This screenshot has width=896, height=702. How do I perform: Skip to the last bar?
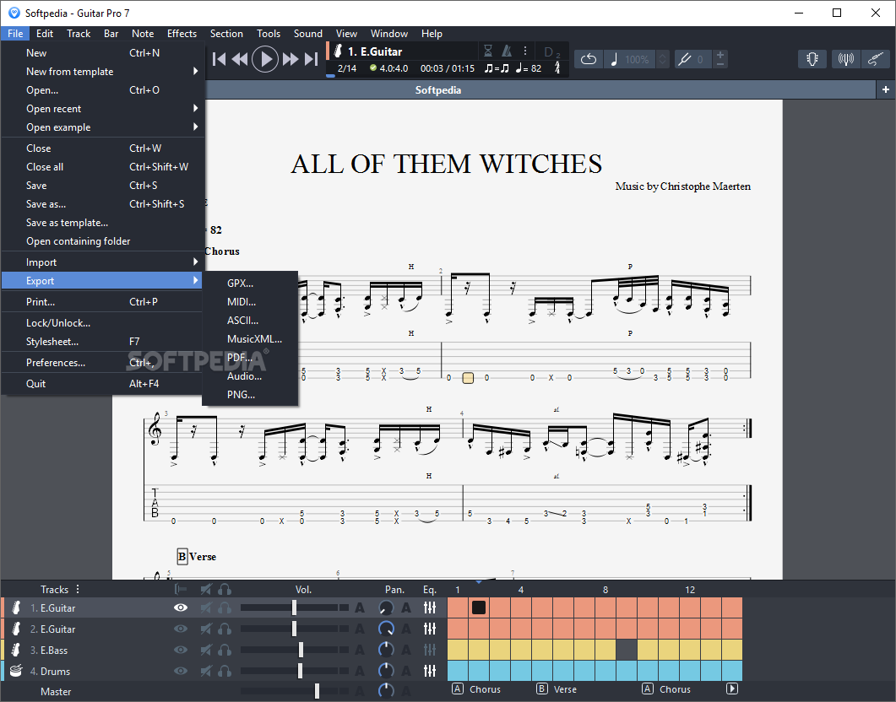click(x=311, y=59)
